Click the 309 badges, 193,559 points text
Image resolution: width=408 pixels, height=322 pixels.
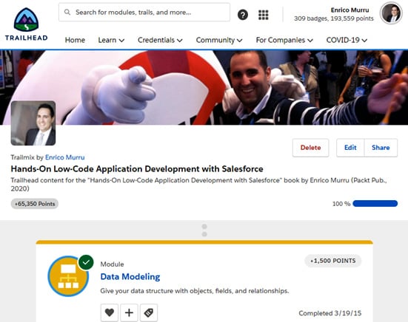tap(333, 18)
